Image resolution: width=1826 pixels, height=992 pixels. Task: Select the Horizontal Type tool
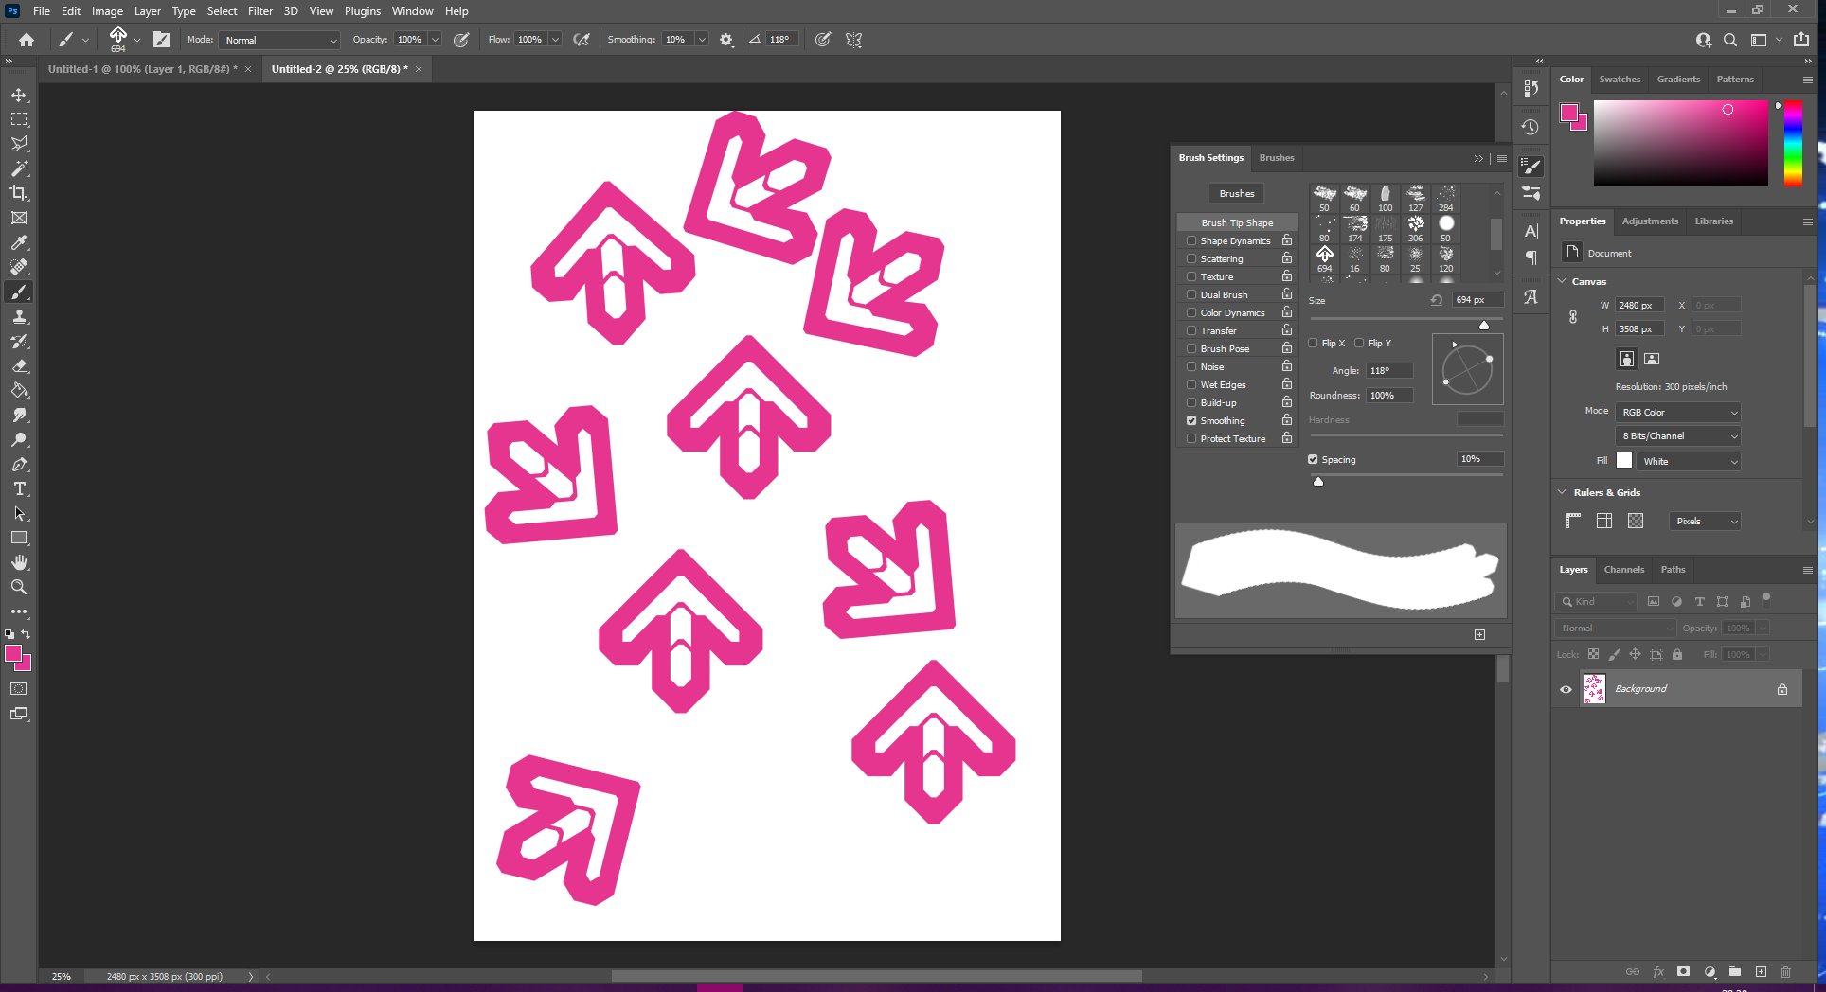coord(19,488)
